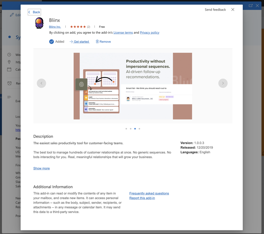
Task: Click the clock icon in background event
Action: (x=9, y=55)
